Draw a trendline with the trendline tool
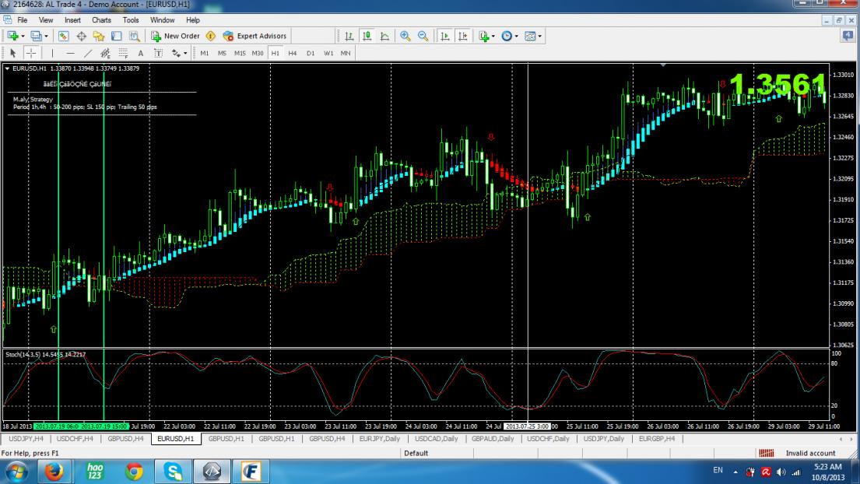Screen dimensions: 860x484 [87, 53]
